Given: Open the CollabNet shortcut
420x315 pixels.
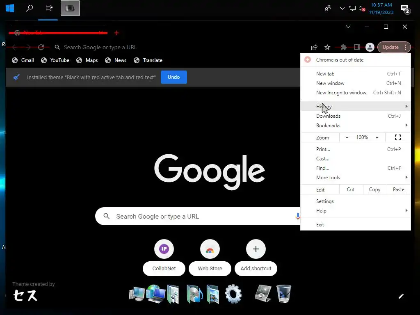Looking at the screenshot, I should coord(164,258).
